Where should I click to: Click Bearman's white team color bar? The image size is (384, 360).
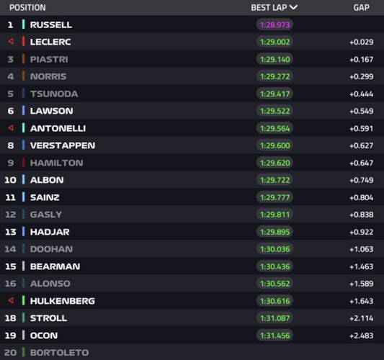[x=23, y=266]
